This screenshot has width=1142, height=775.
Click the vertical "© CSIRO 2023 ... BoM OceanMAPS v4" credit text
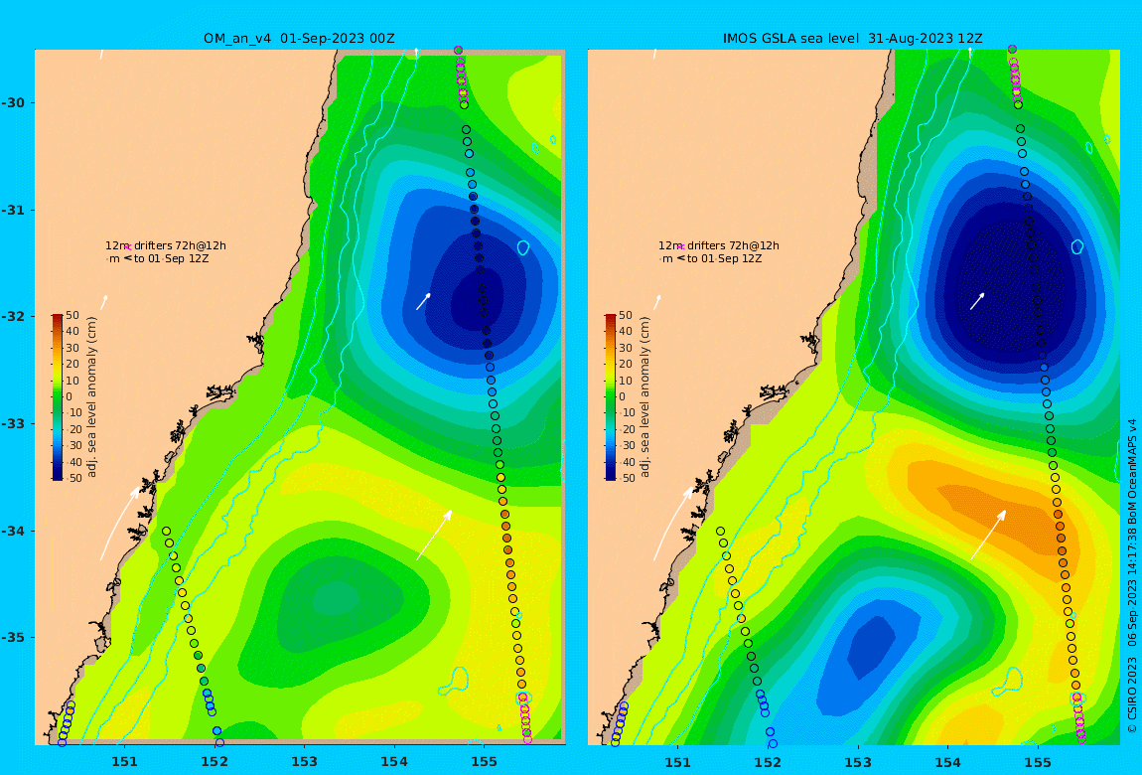point(1132,575)
